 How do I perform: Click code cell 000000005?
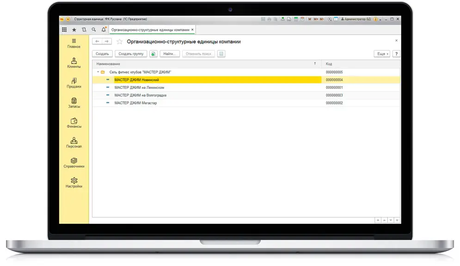[x=334, y=72]
